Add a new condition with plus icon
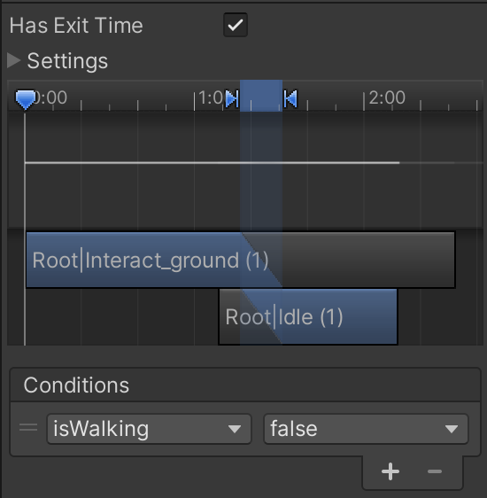The height and width of the screenshot is (498, 487). point(390,471)
